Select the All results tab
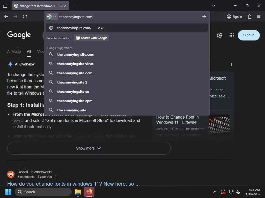265x198 pixels. click(29, 52)
